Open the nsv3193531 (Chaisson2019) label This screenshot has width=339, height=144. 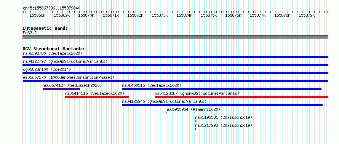224,117
